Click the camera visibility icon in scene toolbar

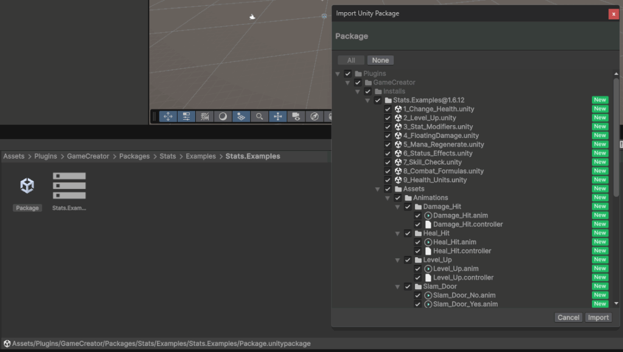[x=296, y=116]
